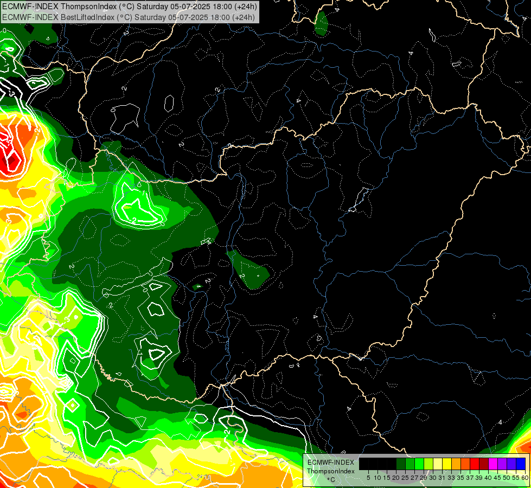Click the legend scale value 33

pos(451,478)
